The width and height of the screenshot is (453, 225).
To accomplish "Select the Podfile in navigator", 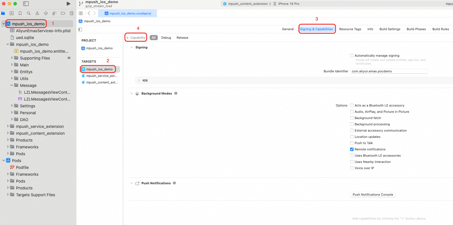I will (x=22, y=167).
